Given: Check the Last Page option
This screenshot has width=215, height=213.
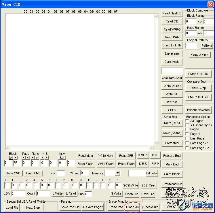Looking at the screenshot, I should tap(187, 138).
